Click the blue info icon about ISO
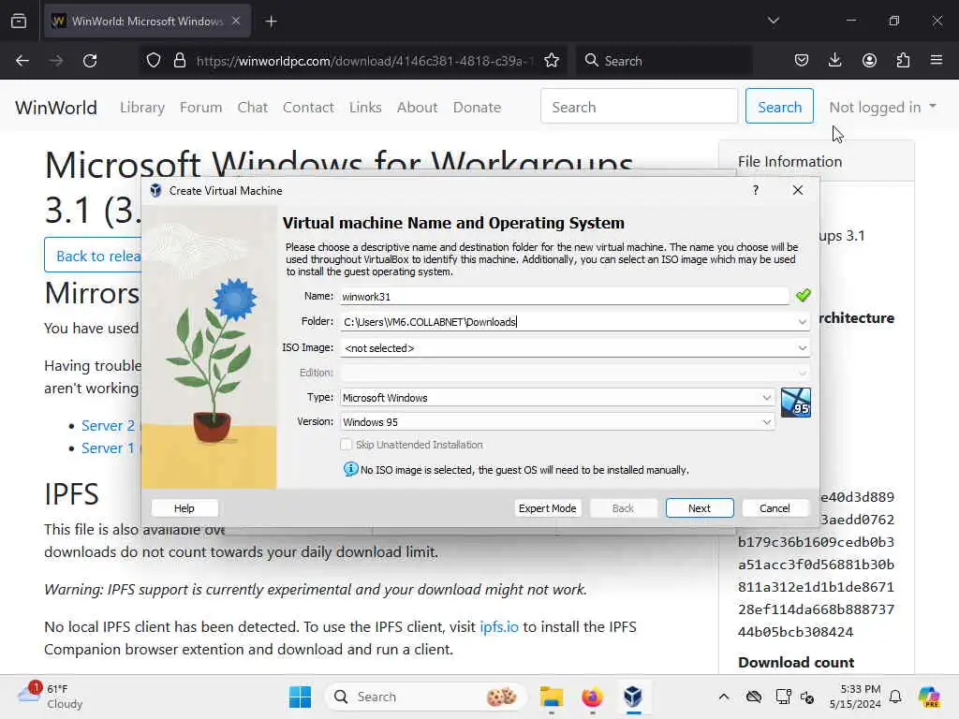The width and height of the screenshot is (959, 719). point(350,470)
